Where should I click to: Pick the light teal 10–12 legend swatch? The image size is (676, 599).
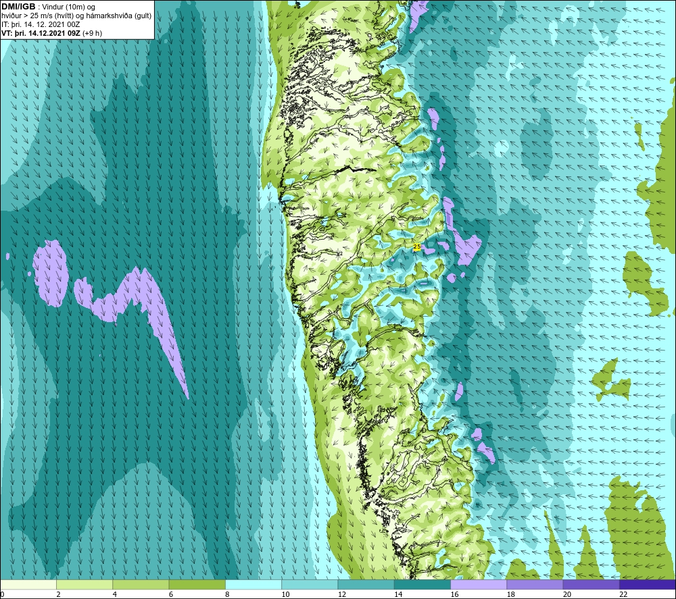pyautogui.click(x=310, y=584)
